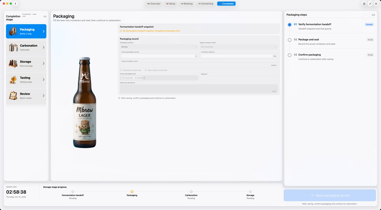Click the Carbonation keg icon
This screenshot has width=381, height=210.
pyautogui.click(x=13, y=47)
